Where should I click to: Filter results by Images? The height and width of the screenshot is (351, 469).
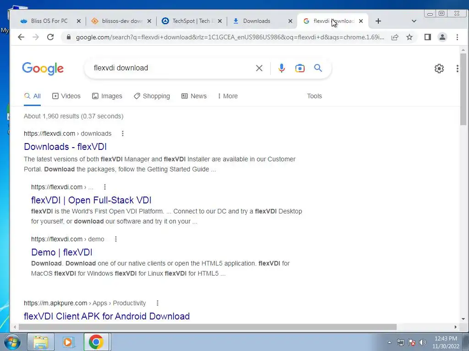point(107,96)
